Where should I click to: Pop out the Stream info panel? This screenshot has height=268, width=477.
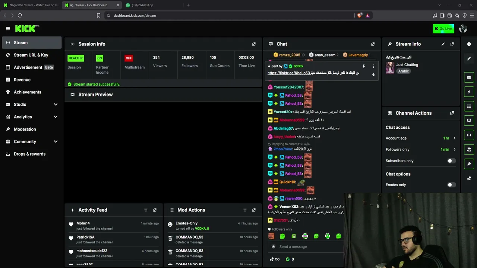[452, 44]
